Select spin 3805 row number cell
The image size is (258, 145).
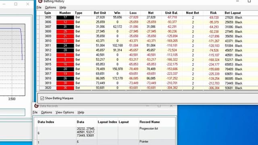click(48, 17)
